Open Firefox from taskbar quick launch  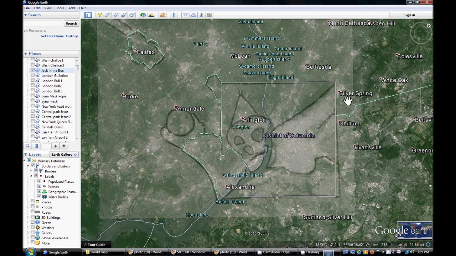[372, 252]
